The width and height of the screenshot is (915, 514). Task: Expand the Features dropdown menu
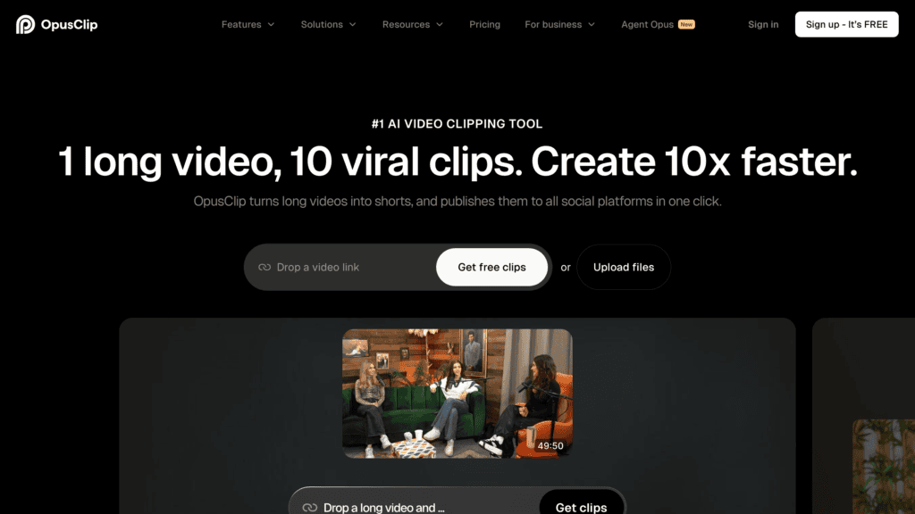coord(248,24)
